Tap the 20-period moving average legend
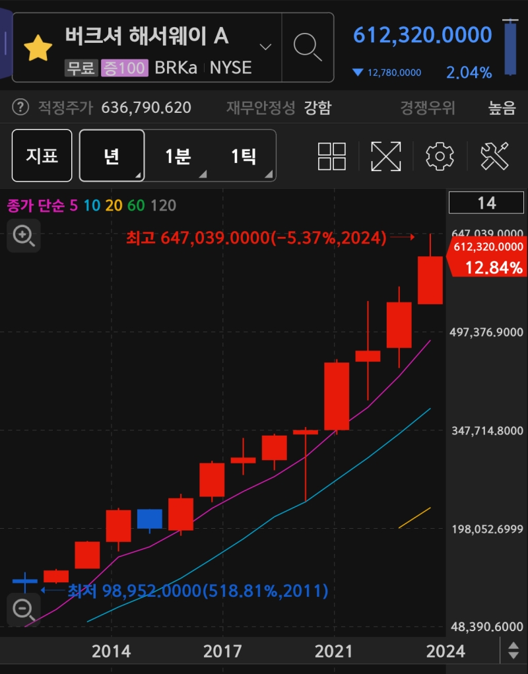This screenshot has width=528, height=674. (114, 205)
